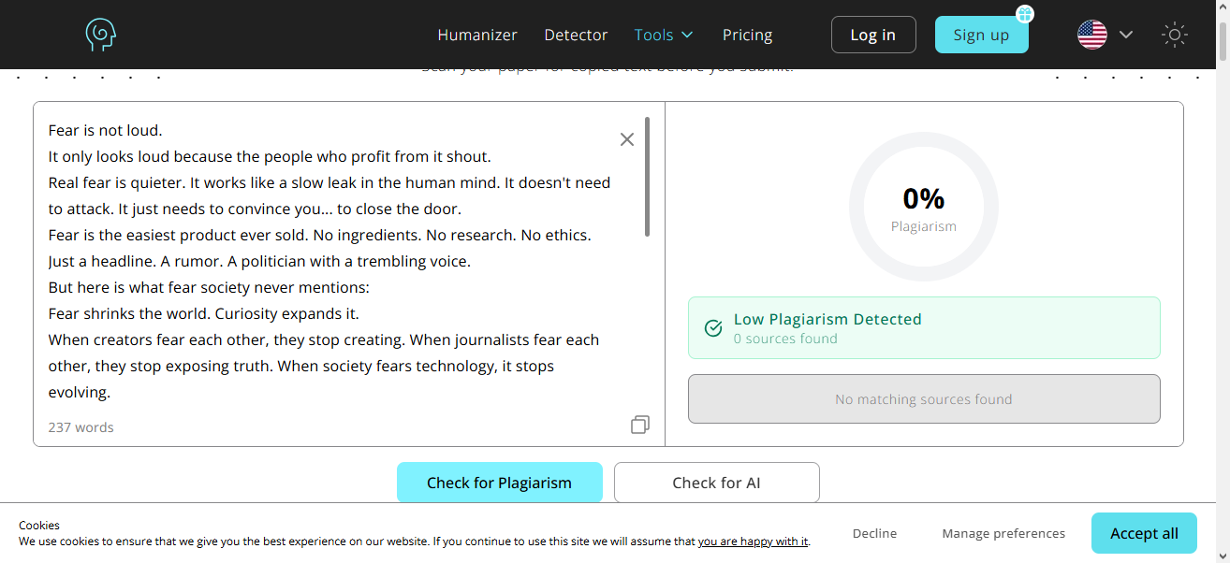Open the gift badge on Sign up
Viewport: 1230px width, 563px height.
(1025, 14)
